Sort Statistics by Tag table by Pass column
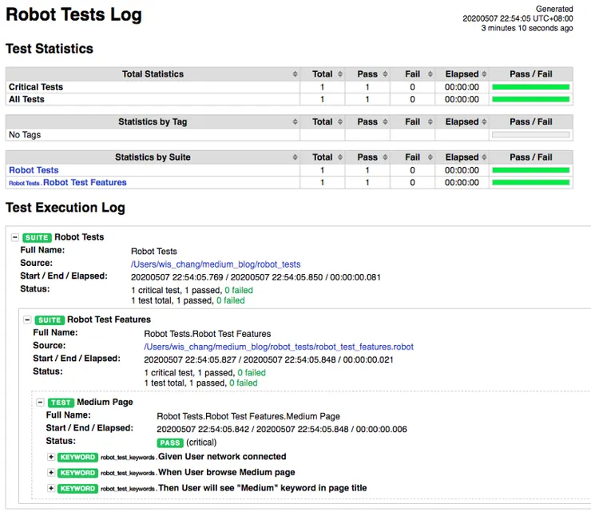This screenshot has width=591, height=512. (x=367, y=122)
